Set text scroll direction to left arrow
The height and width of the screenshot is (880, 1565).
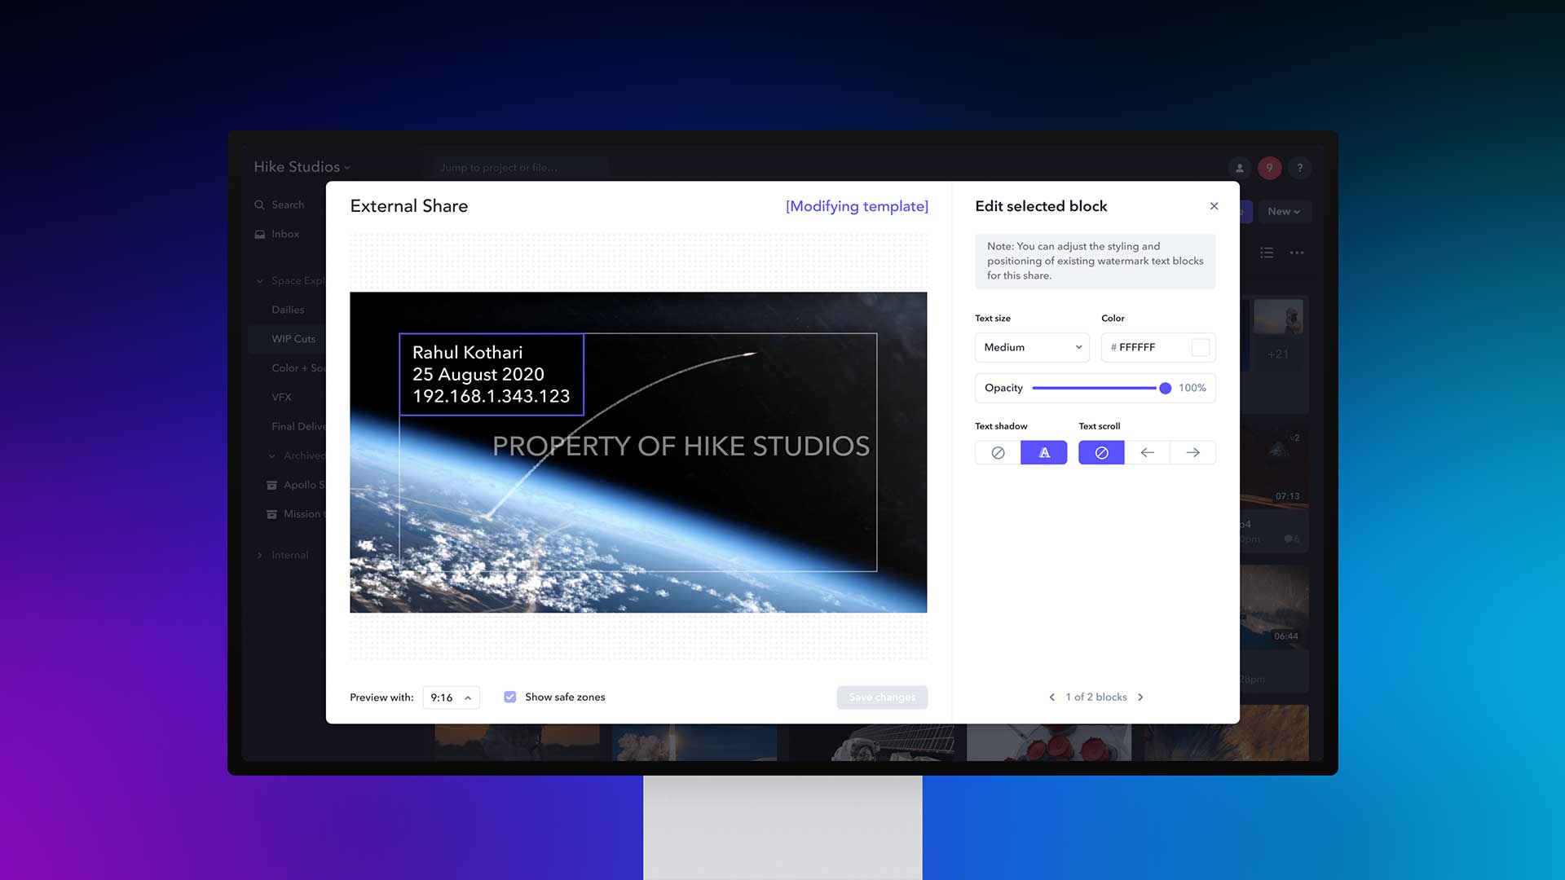(x=1147, y=452)
